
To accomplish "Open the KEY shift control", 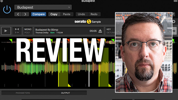I will tap(109, 29).
